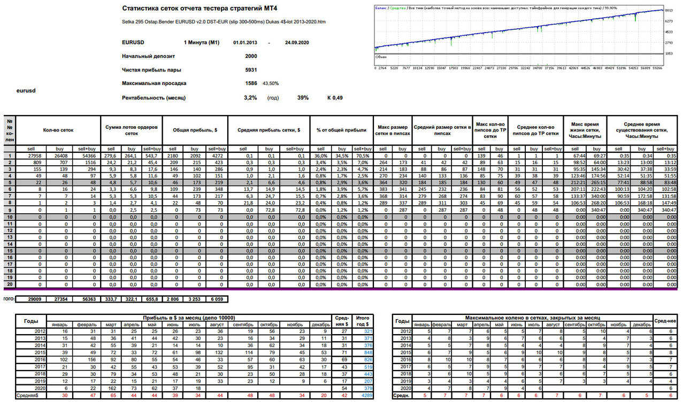Click the "Итого год $" column header
The height and width of the screenshot is (402, 690).
coord(363,321)
